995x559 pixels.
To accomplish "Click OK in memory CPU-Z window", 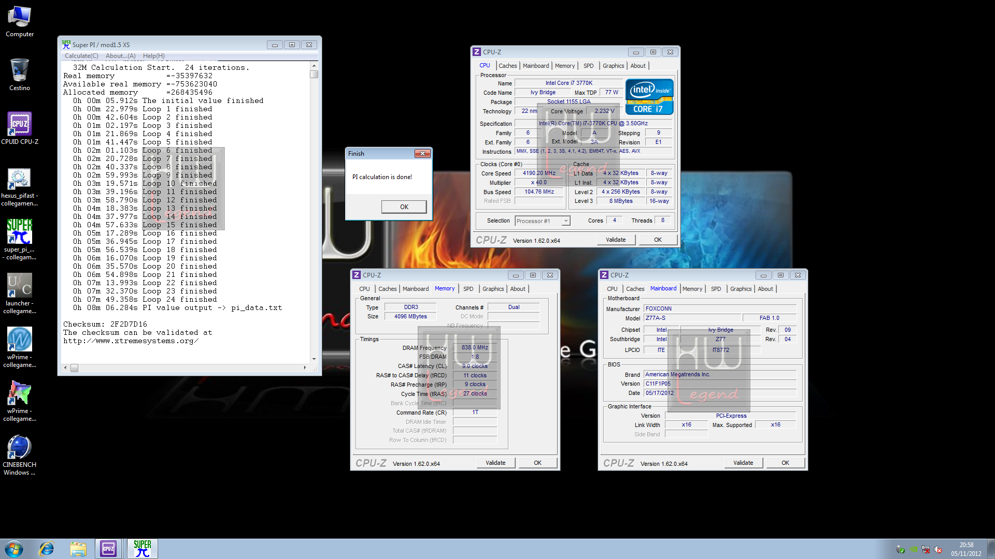I will click(537, 463).
